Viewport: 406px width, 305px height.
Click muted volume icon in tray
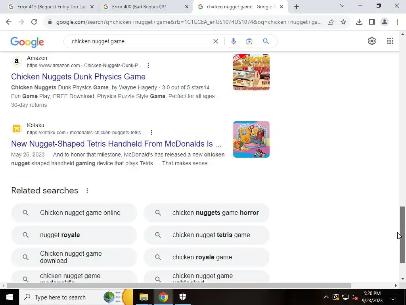coord(355,297)
